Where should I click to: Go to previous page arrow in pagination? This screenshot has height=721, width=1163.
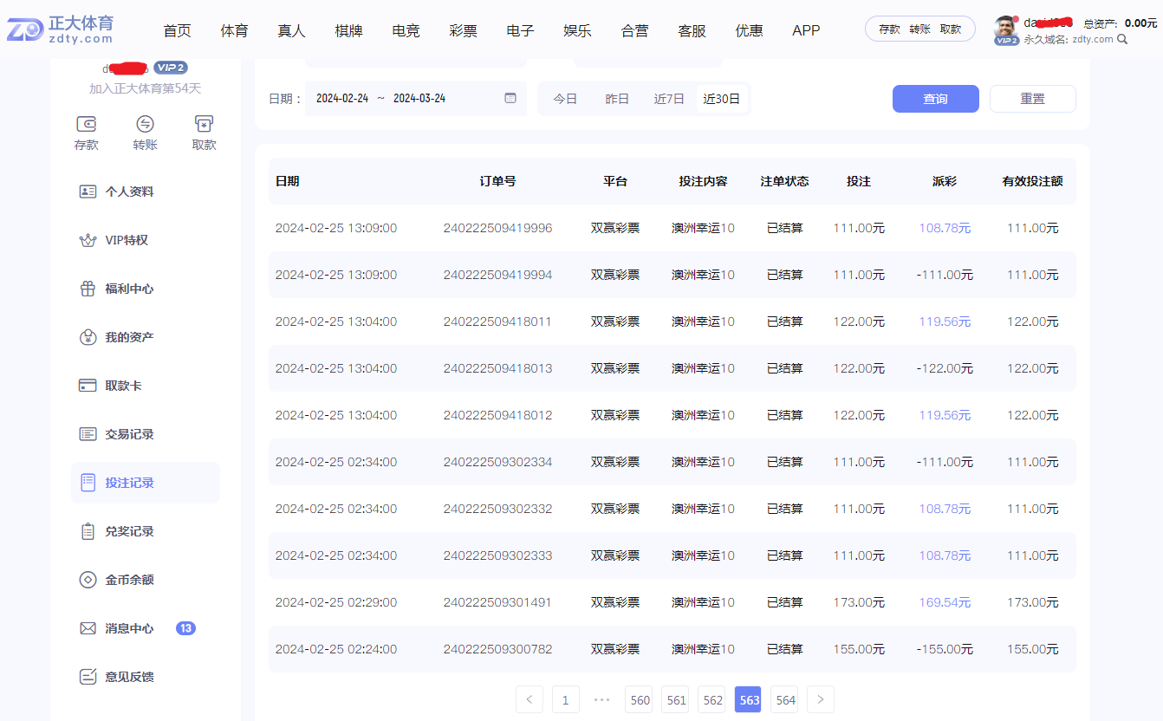pos(530,699)
